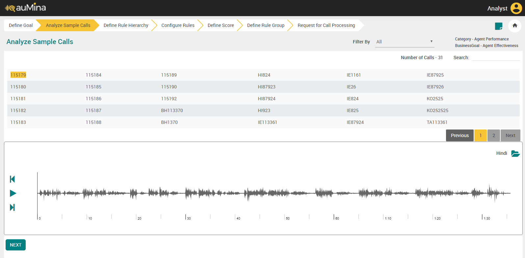Go to the Define Rule Hierarchy step

126,25
